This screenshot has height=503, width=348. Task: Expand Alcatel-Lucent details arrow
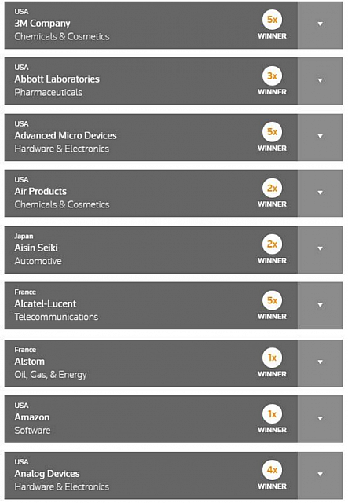(x=320, y=306)
